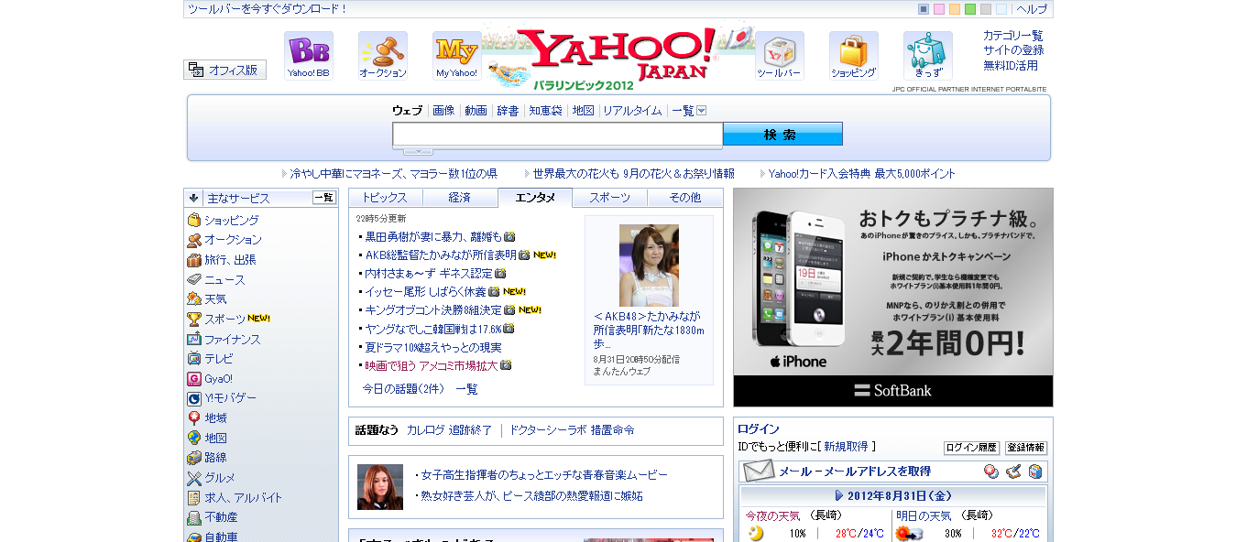Click tonight's moon weather icon
Image resolution: width=1236 pixels, height=542 pixels.
pos(755,534)
